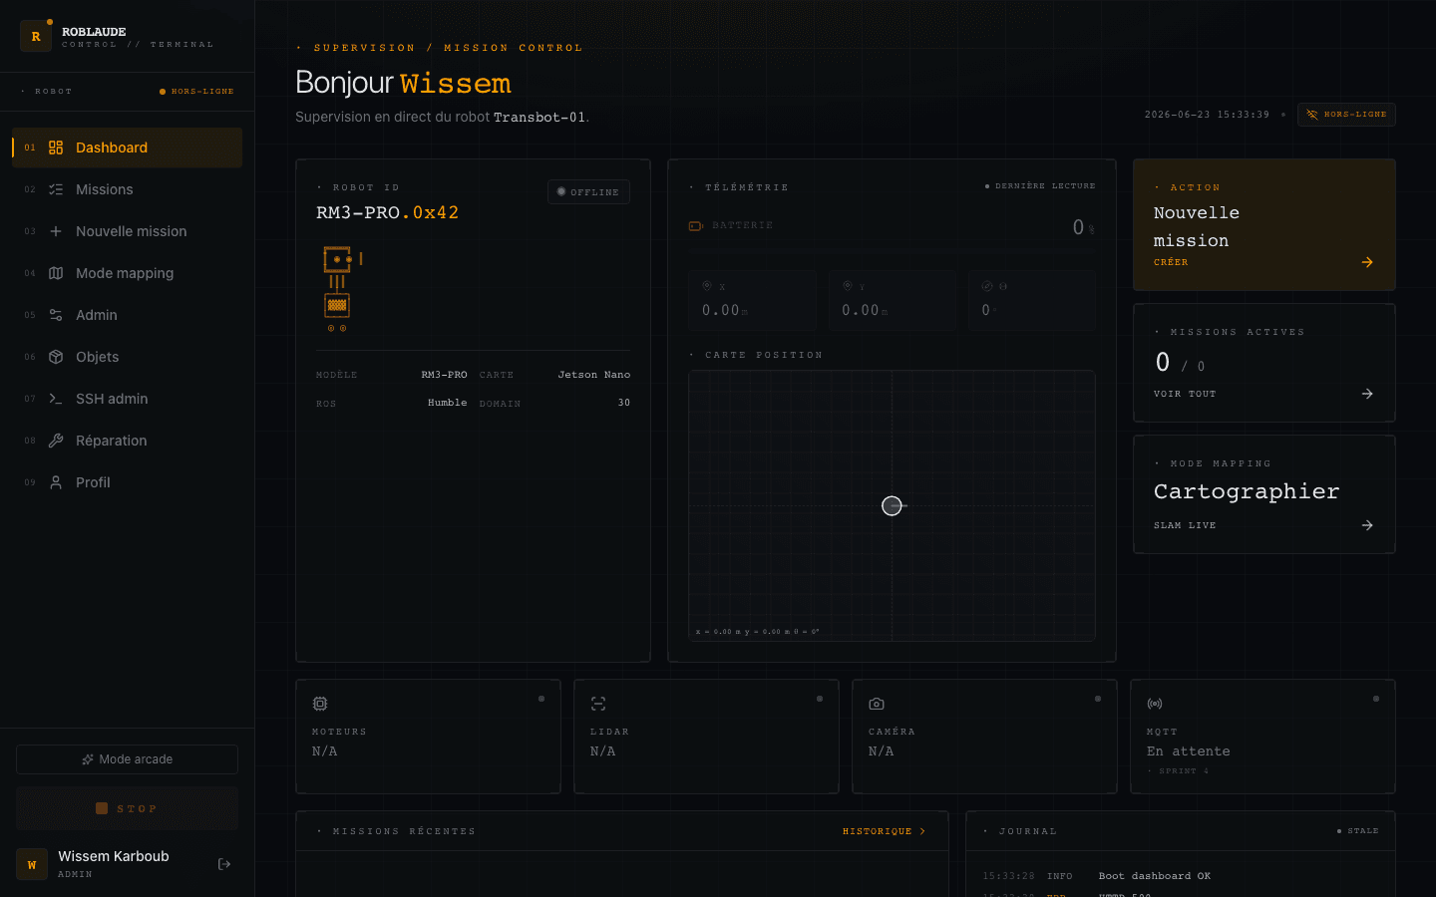
Task: Click SLAM LIVE label
Action: (x=1185, y=525)
